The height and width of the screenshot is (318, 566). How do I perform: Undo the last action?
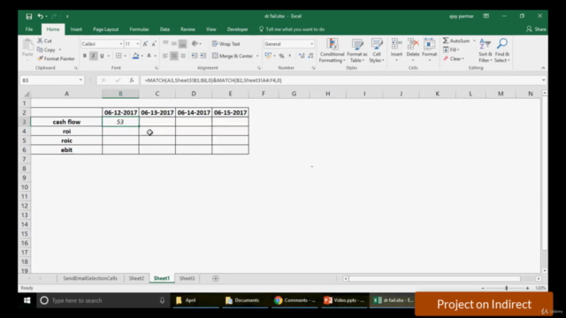(40, 16)
